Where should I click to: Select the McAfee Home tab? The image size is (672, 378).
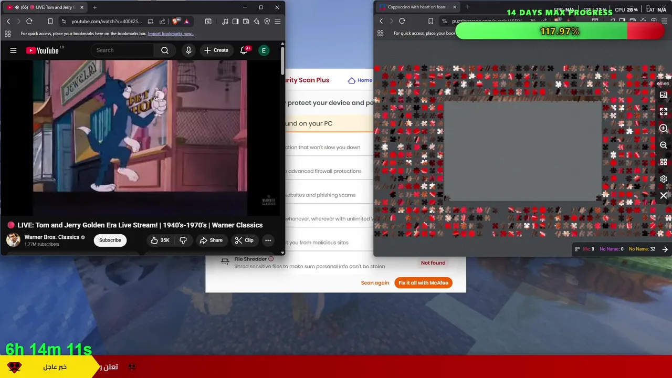360,80
